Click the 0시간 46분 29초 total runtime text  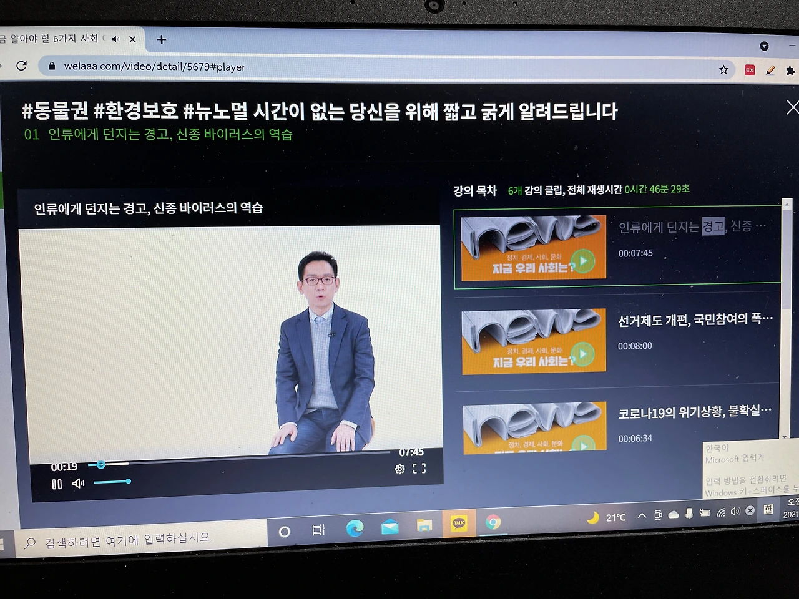point(657,189)
